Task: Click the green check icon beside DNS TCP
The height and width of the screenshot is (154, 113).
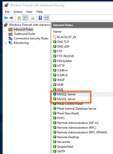Action: [55, 42]
